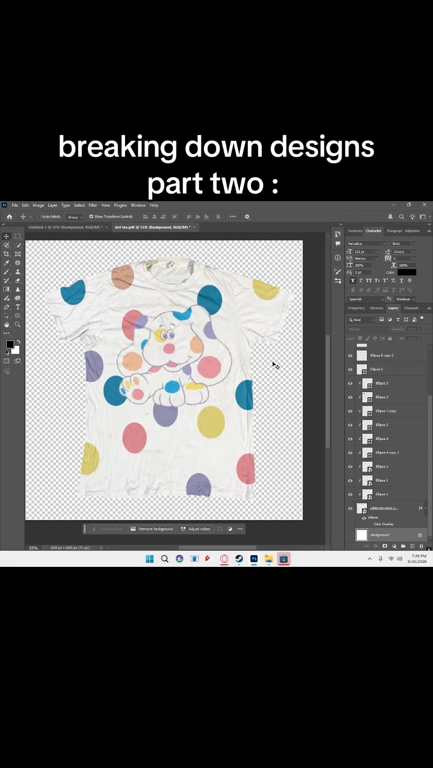The height and width of the screenshot is (768, 433).
Task: Collapse effects on white tee mock layer
Action: coord(425,508)
